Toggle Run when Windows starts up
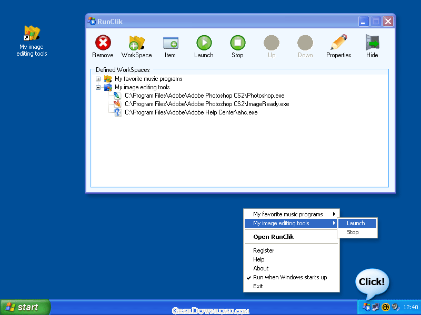This screenshot has height=315, width=421. click(x=292, y=277)
